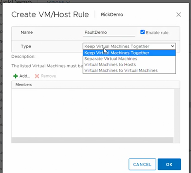Click the Type combo box current value
191x173 pixels.
pyautogui.click(x=129, y=46)
